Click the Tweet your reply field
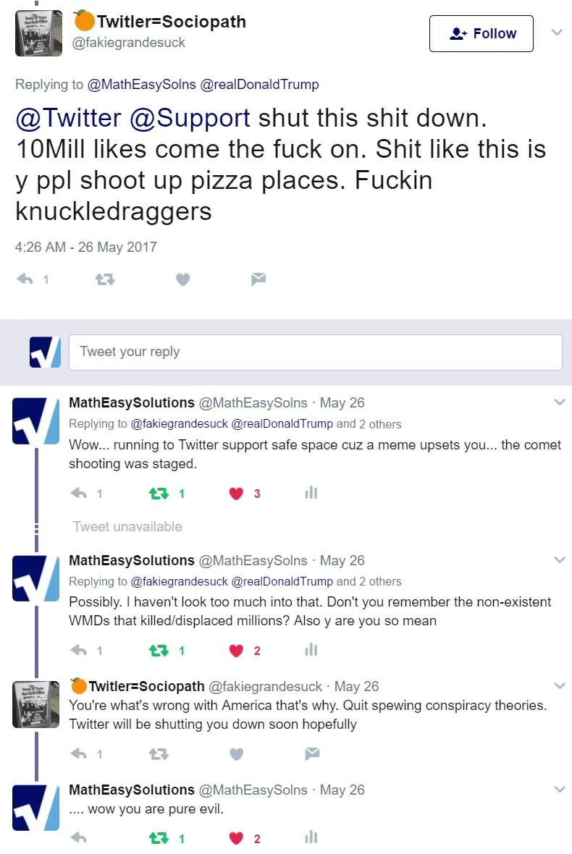572x854 pixels. (316, 352)
